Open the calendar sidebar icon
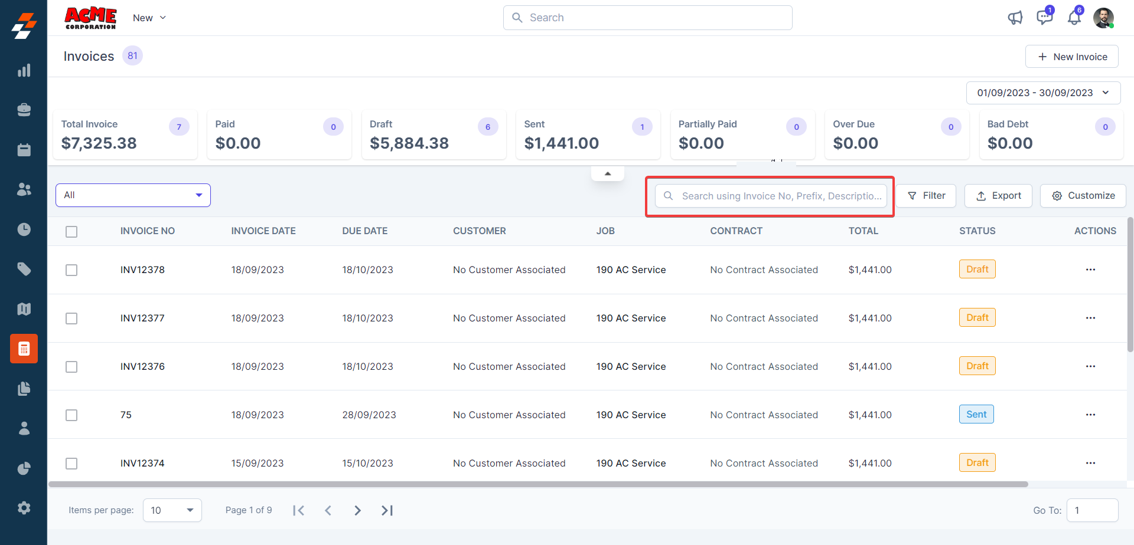1134x545 pixels. pyautogui.click(x=24, y=150)
